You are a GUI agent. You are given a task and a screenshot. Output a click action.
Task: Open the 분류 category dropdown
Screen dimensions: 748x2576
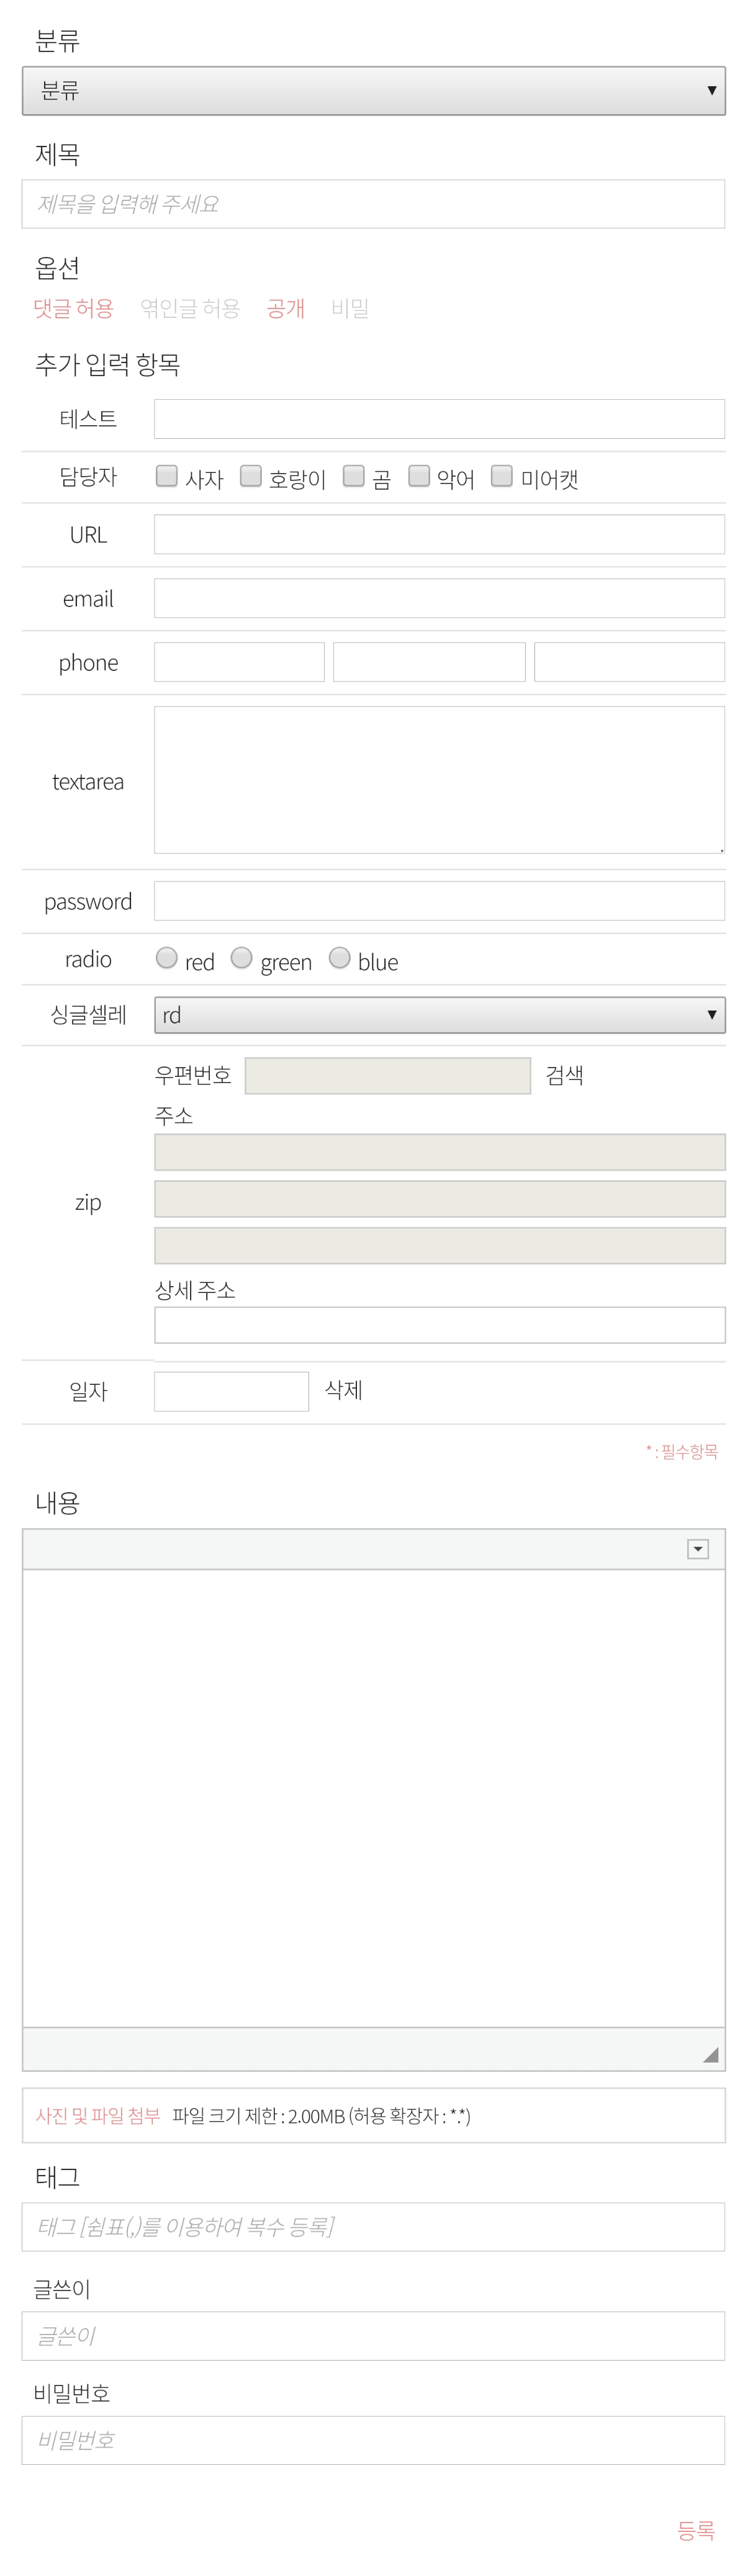point(373,91)
